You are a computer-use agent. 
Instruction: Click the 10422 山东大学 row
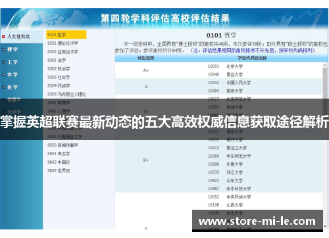(x=225, y=181)
